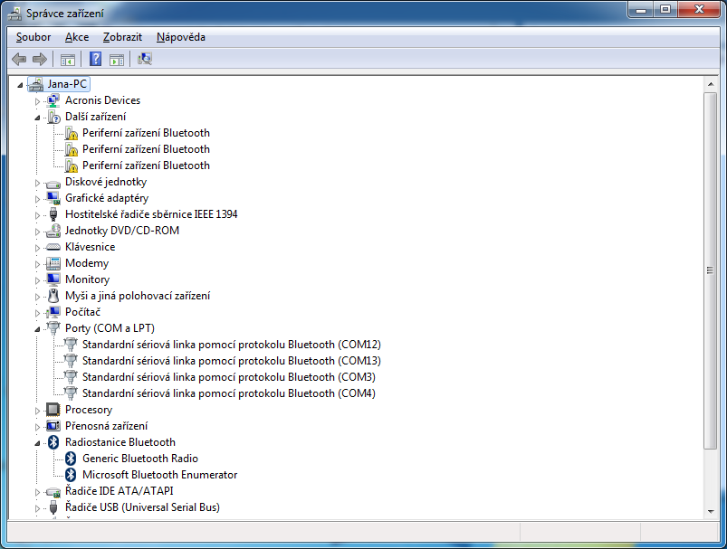Expand the Acronis Devices node
This screenshot has width=727, height=549.
click(x=37, y=101)
